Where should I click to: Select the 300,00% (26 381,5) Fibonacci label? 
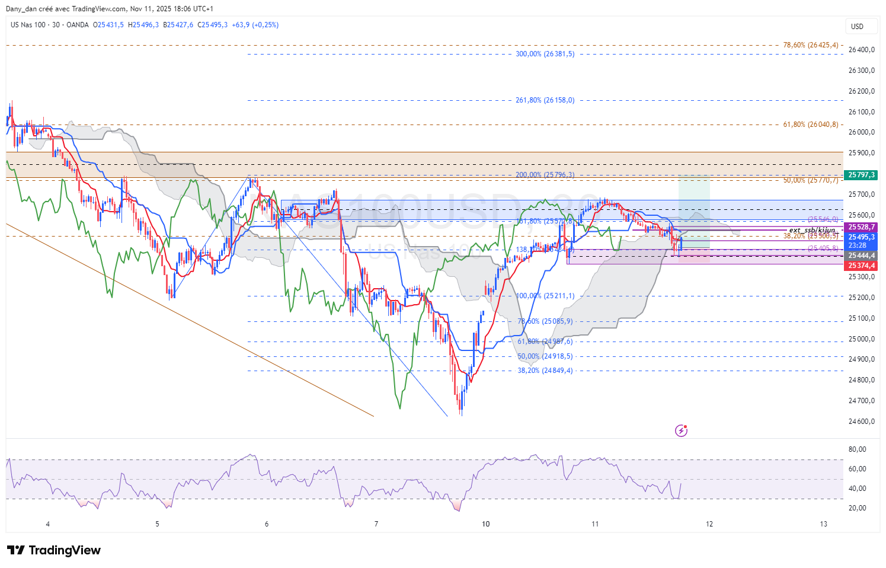(x=545, y=54)
